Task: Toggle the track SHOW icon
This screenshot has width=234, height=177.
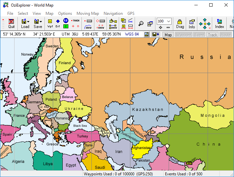Action: tap(88, 27)
